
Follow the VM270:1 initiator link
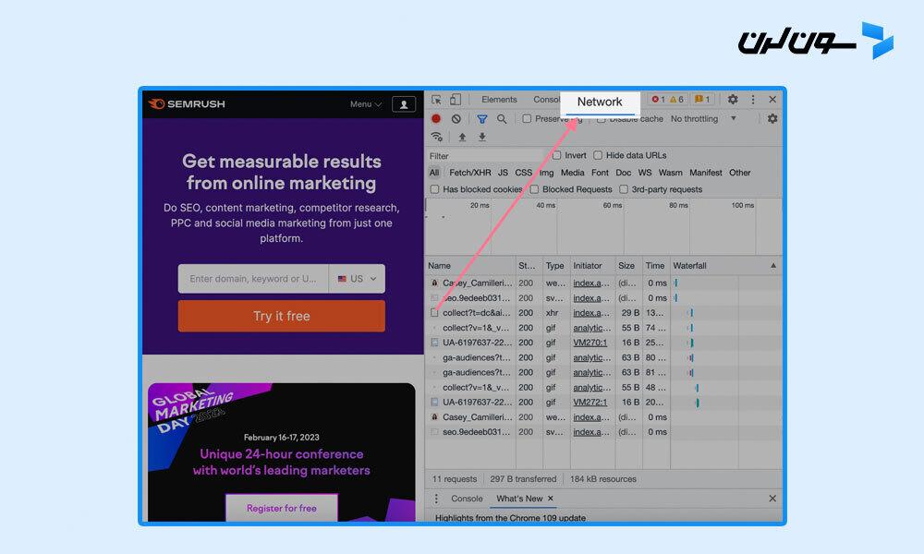click(x=590, y=343)
